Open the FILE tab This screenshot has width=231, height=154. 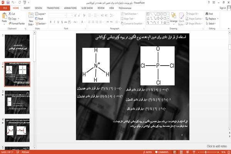click(5, 8)
